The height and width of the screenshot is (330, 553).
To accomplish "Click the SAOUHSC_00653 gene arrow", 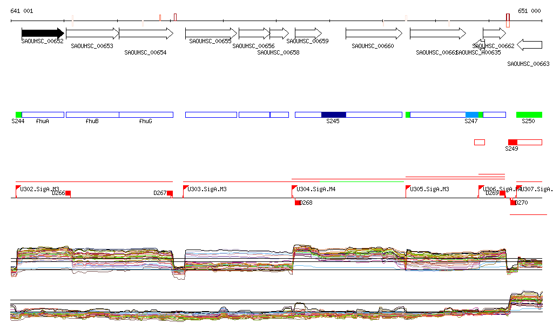I will [x=92, y=33].
